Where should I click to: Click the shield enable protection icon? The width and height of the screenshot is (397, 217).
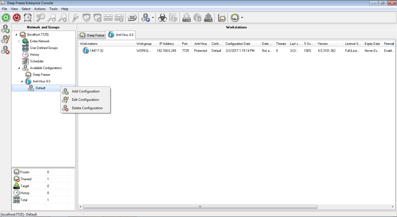86,18
